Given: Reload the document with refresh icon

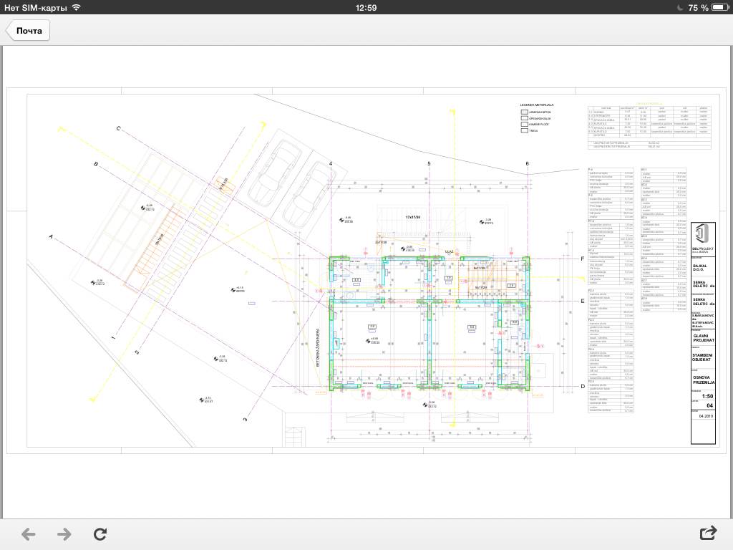Looking at the screenshot, I should tap(100, 534).
